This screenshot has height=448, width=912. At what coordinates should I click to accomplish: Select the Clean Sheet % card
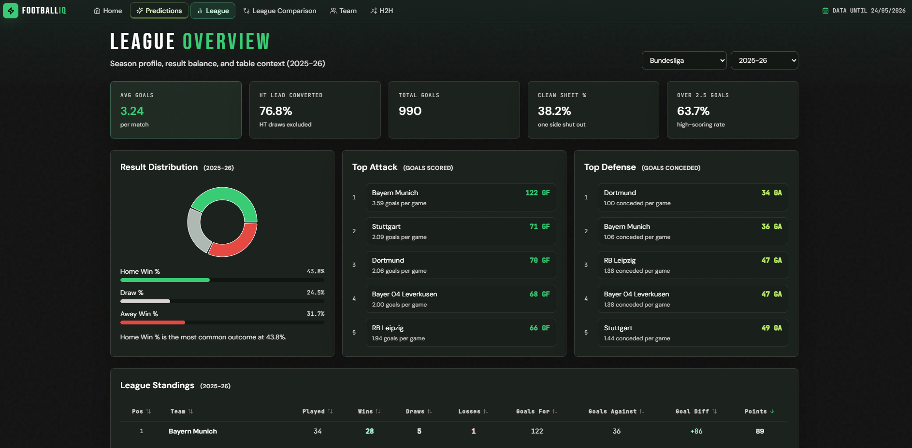(594, 110)
